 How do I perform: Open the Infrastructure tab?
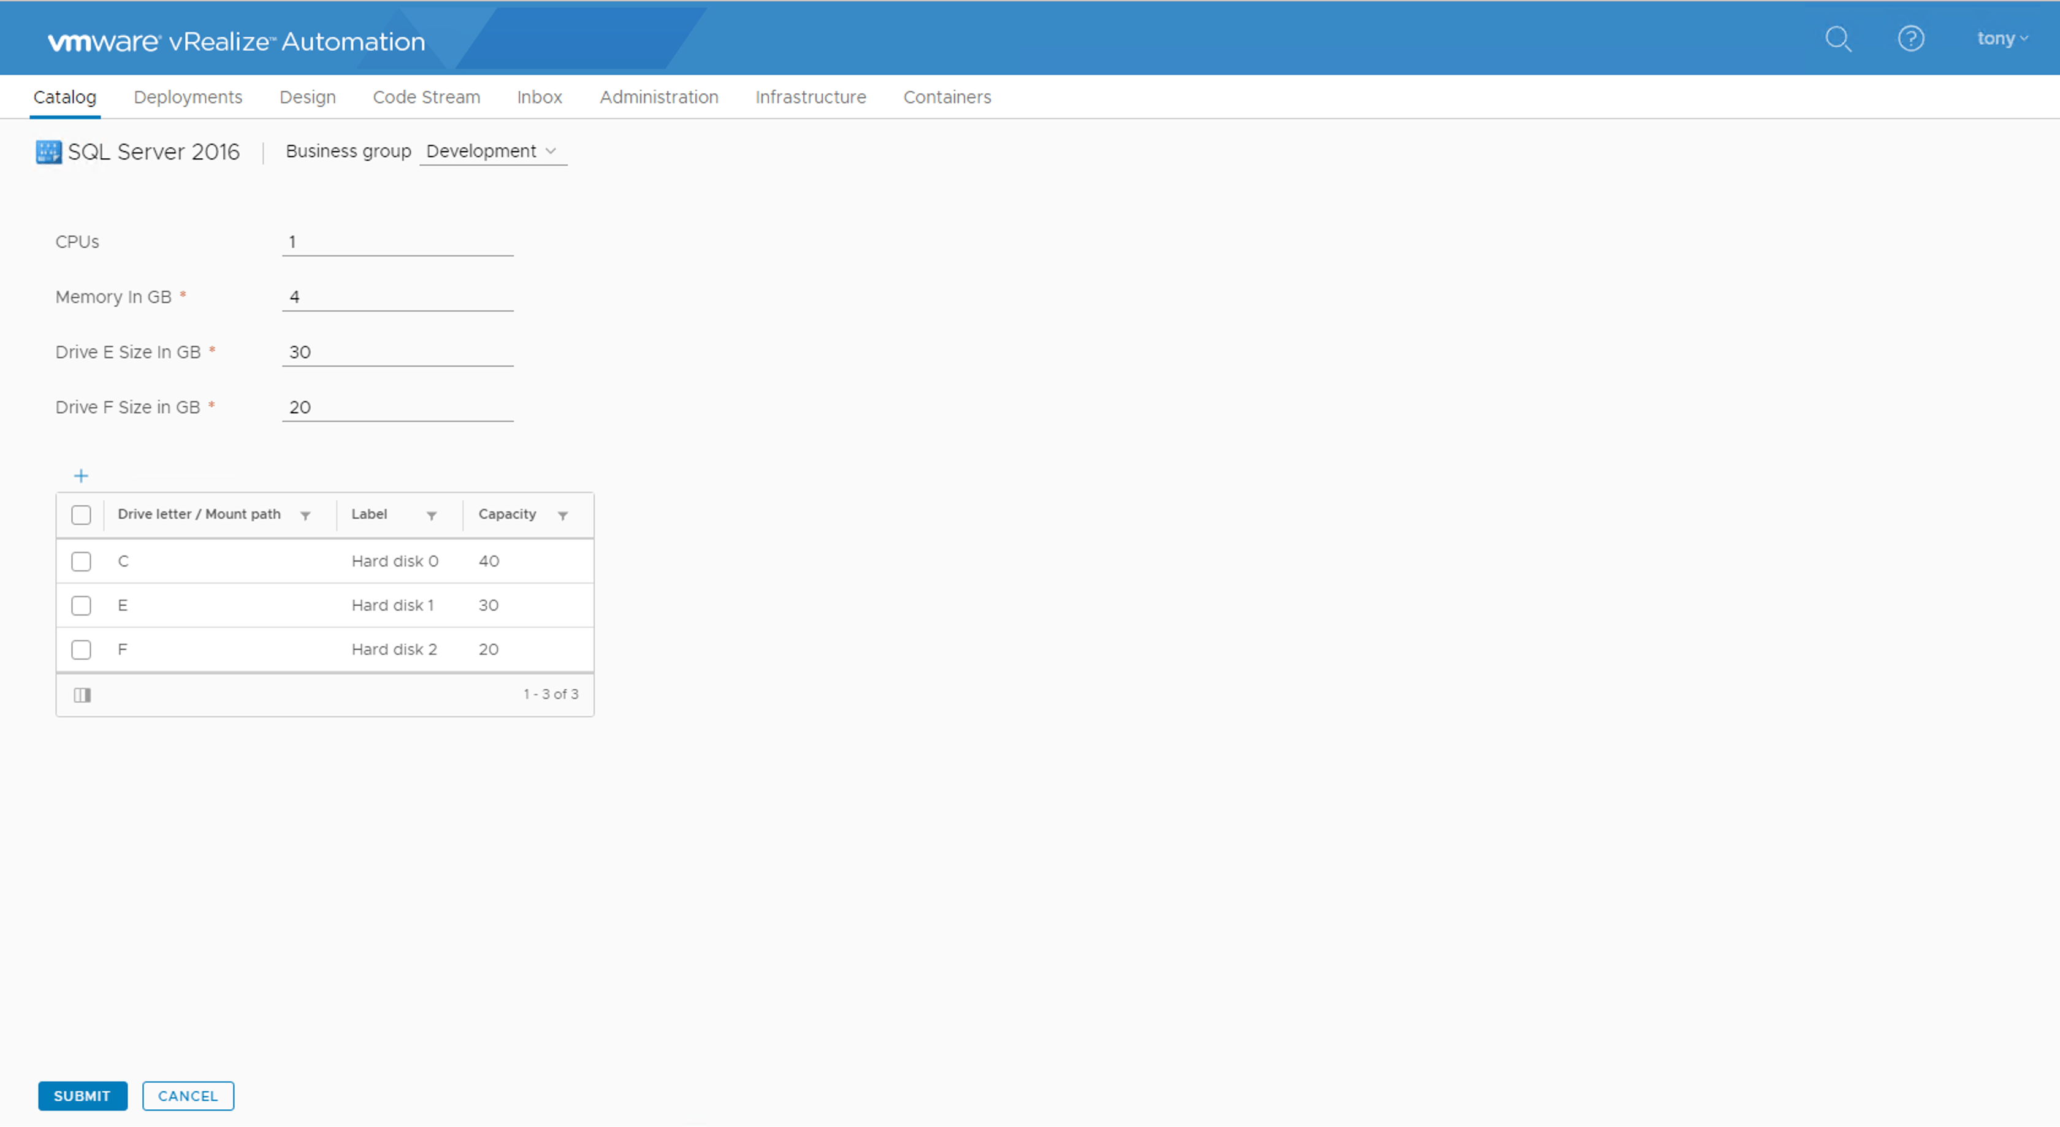(x=810, y=97)
